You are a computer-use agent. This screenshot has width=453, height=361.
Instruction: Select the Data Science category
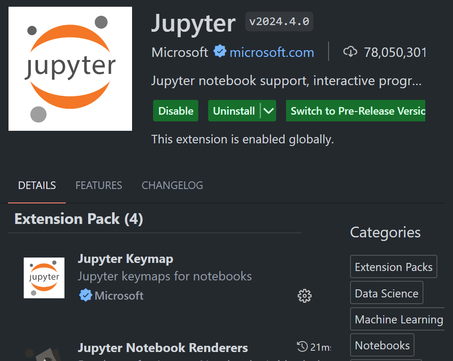coord(387,293)
